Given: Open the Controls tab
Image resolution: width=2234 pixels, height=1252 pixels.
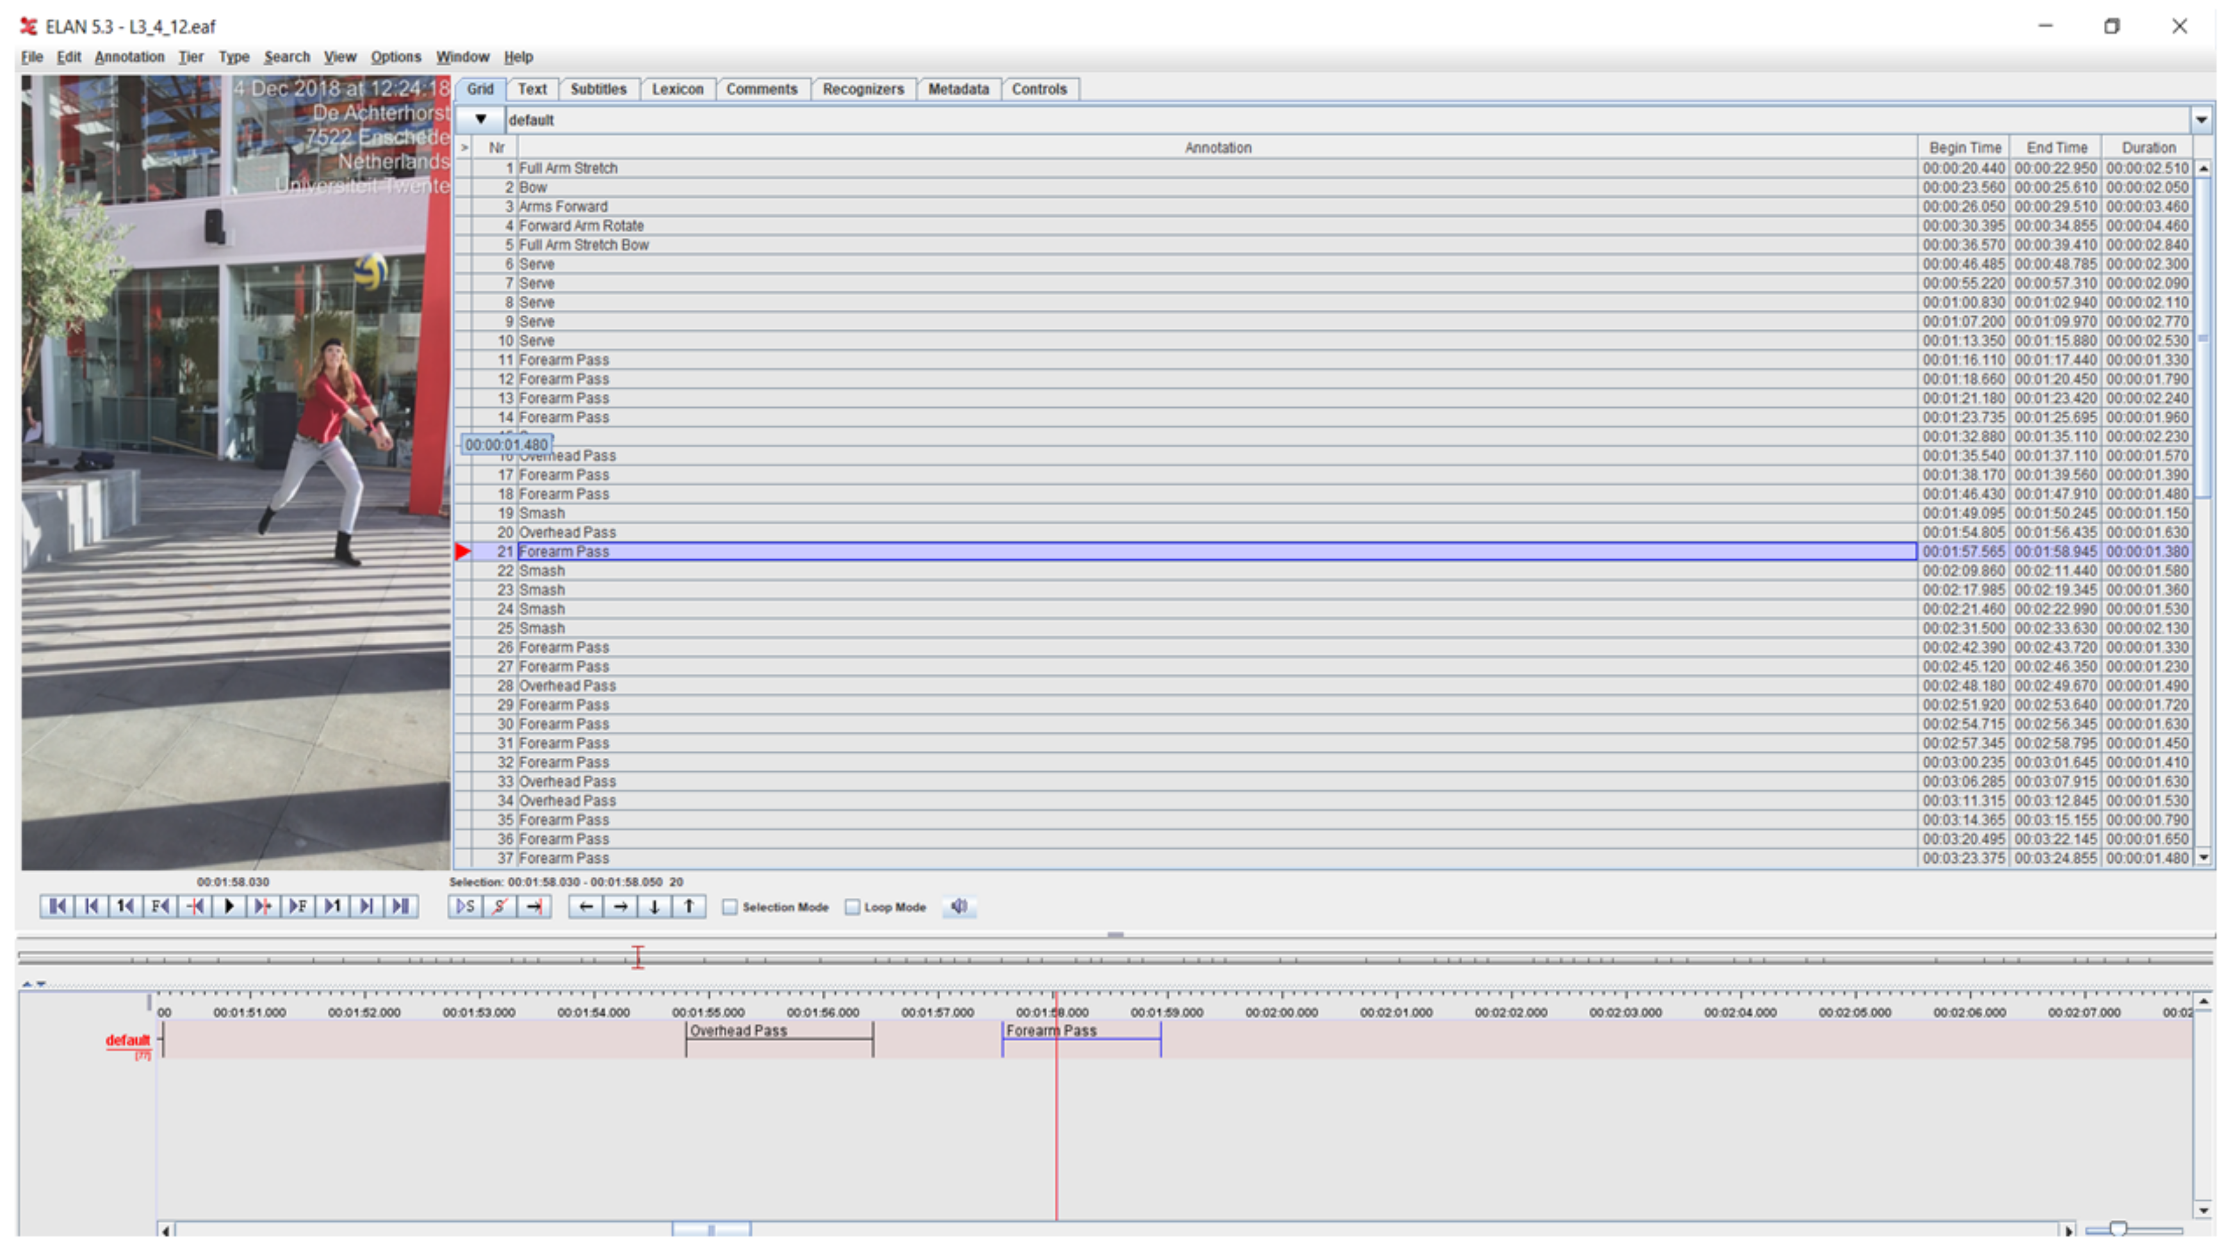Looking at the screenshot, I should point(1039,89).
